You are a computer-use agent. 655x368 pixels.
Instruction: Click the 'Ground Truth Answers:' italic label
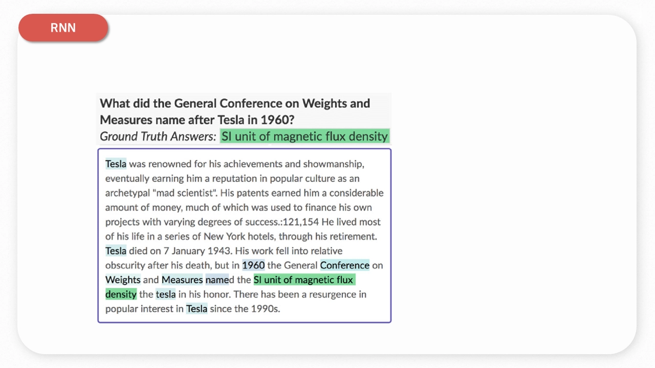click(x=158, y=136)
